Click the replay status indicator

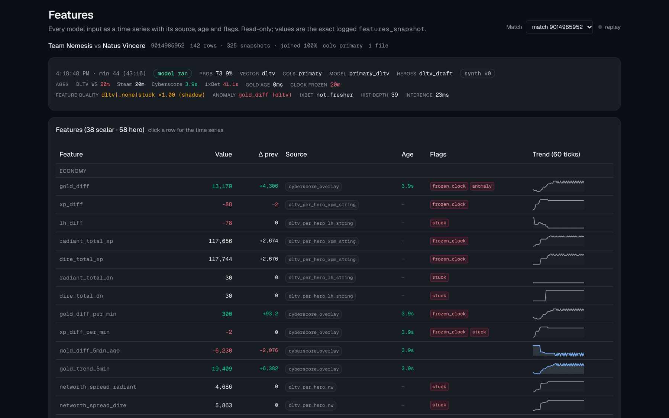609,27
